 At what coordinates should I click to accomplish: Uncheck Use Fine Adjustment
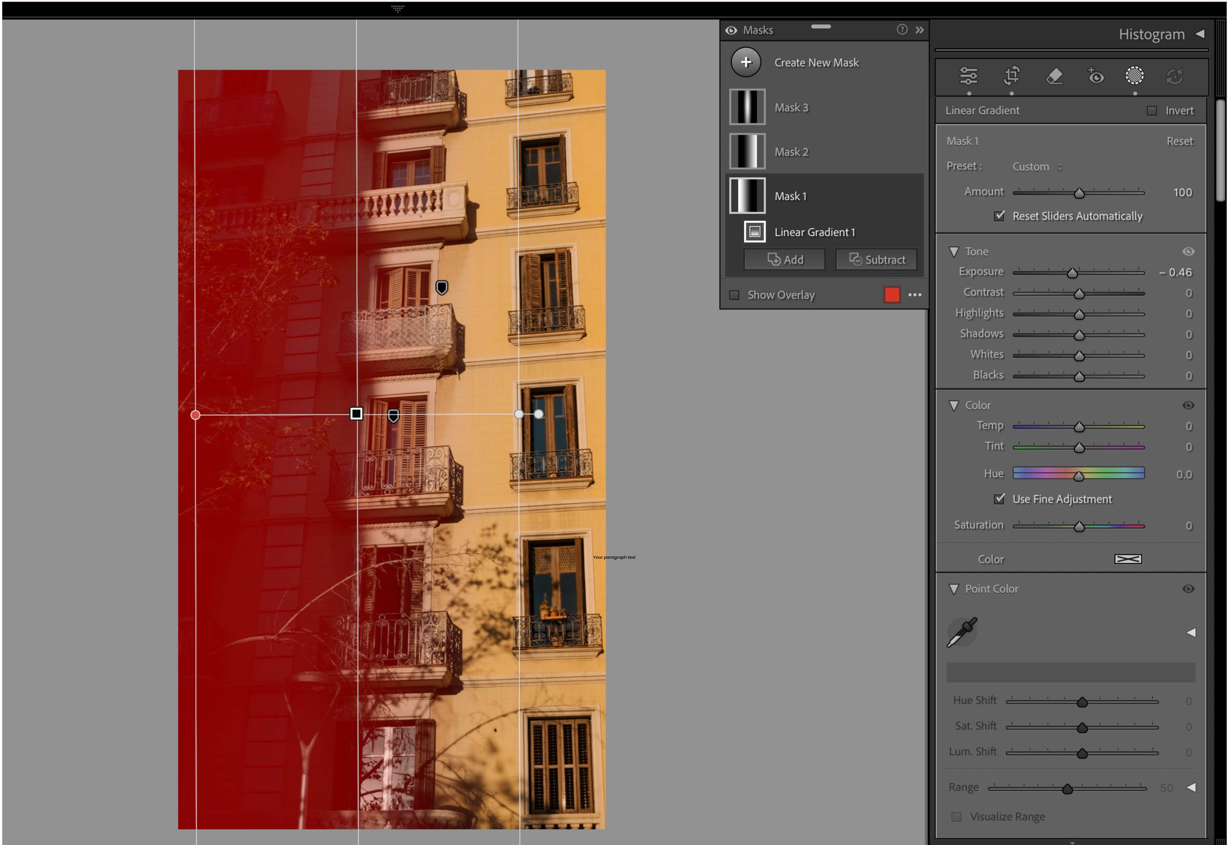click(999, 499)
